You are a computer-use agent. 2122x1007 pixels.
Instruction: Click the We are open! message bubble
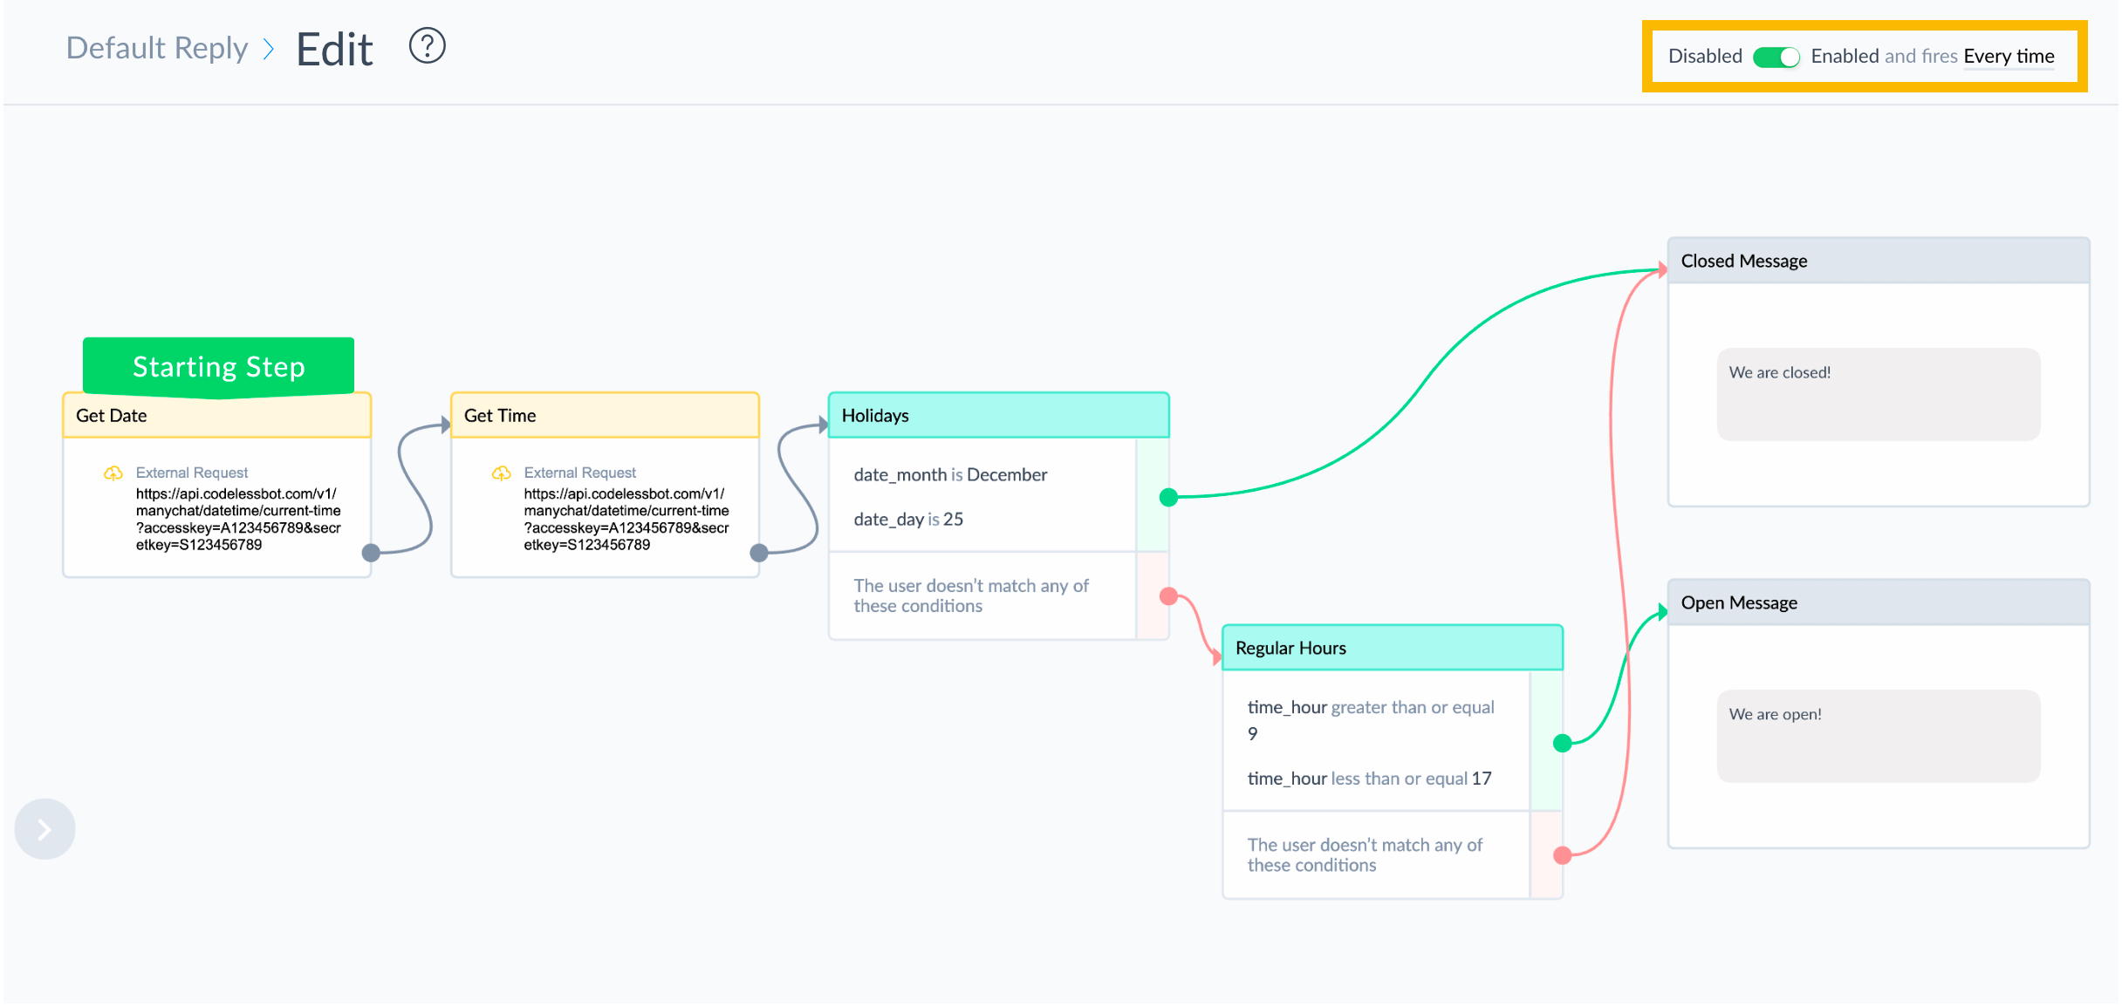[1878, 735]
